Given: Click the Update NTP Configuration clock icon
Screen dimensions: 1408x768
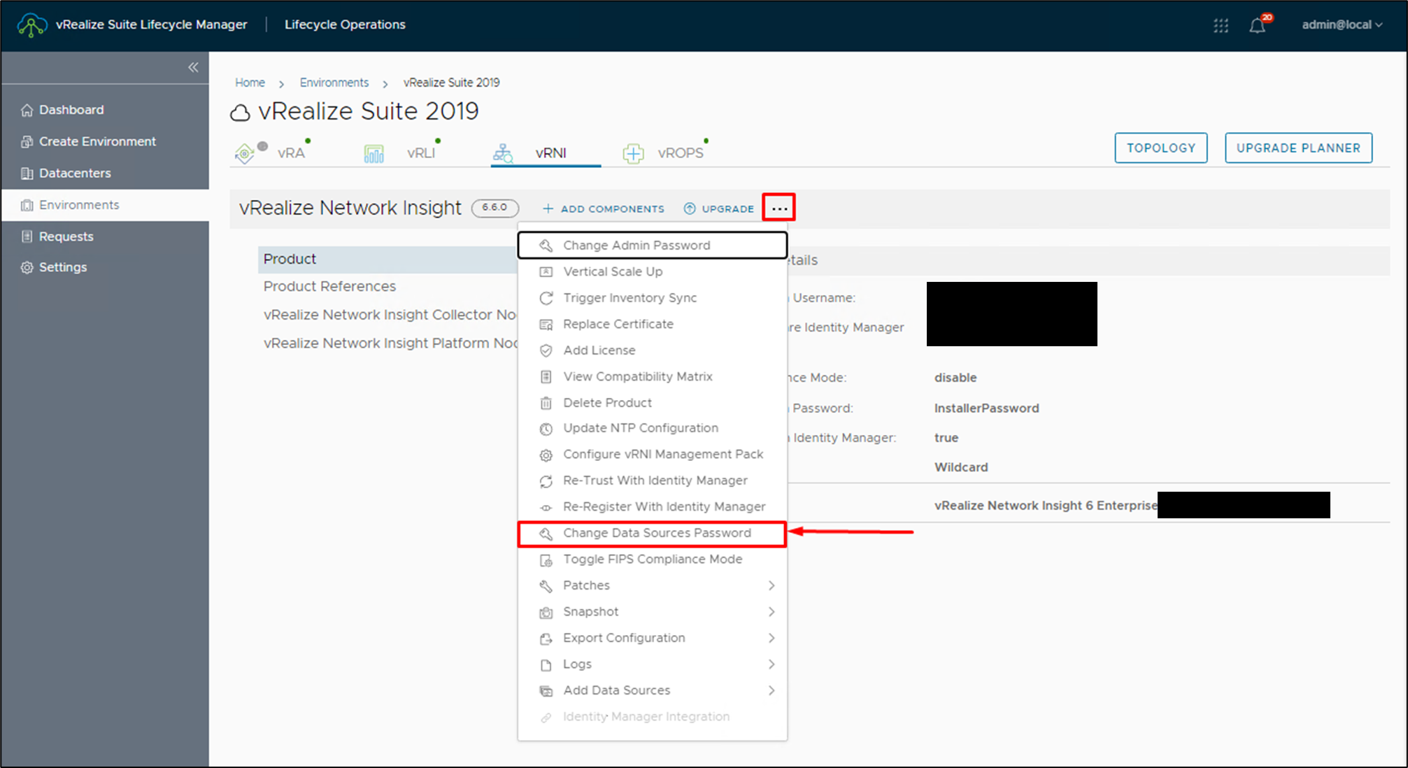Looking at the screenshot, I should 546,428.
